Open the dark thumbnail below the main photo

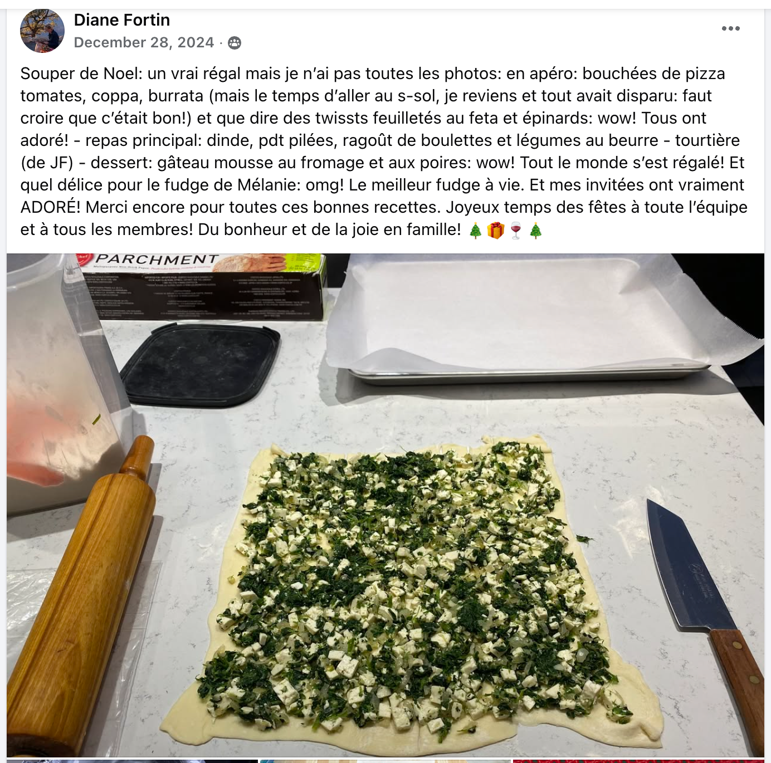pos(132,761)
